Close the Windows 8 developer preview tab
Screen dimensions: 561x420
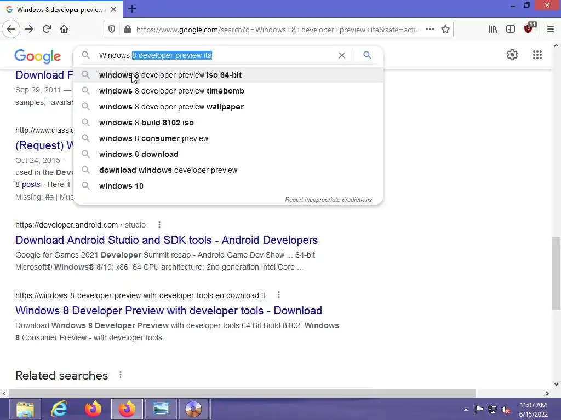[x=113, y=9]
